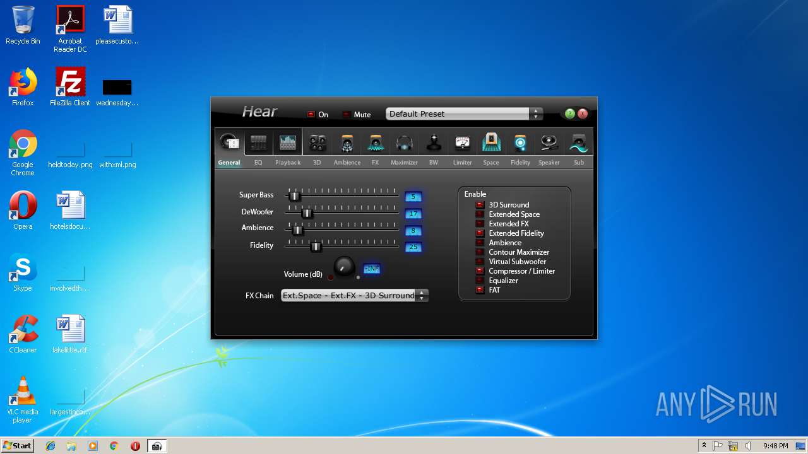Open the Playback module icon
This screenshot has width=808, height=454.
pyautogui.click(x=288, y=143)
